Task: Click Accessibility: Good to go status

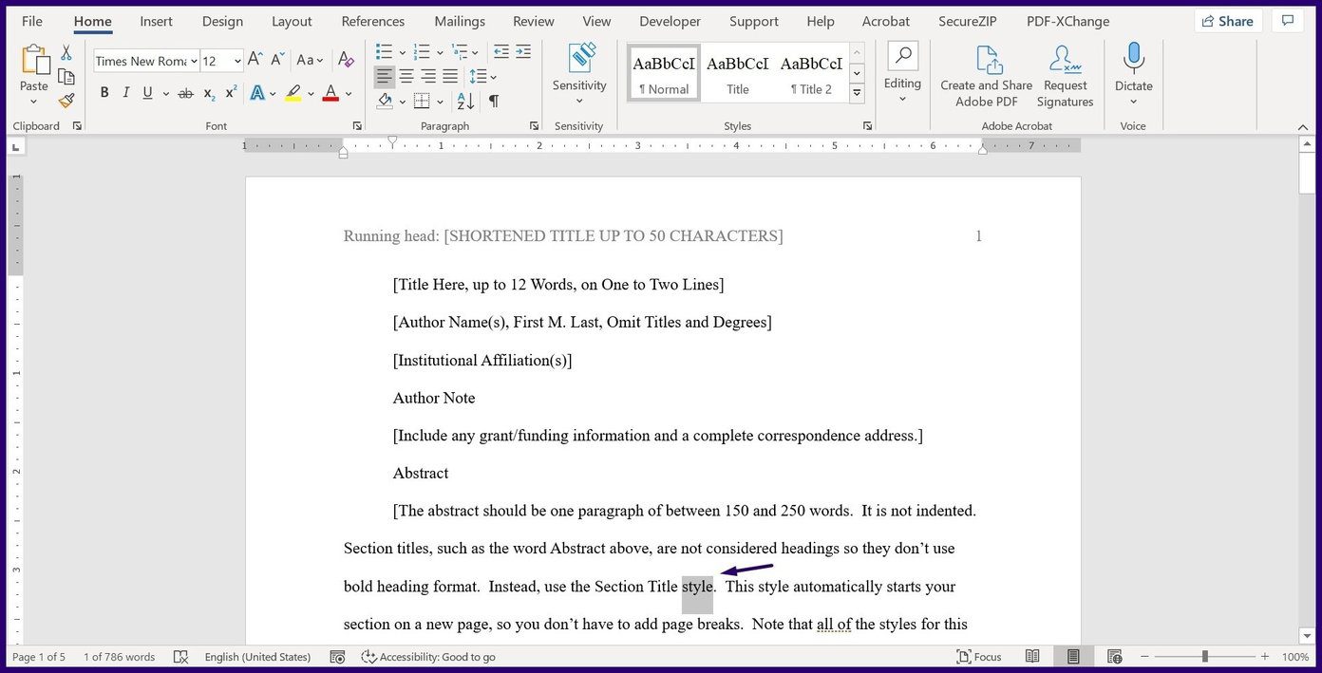Action: click(428, 657)
